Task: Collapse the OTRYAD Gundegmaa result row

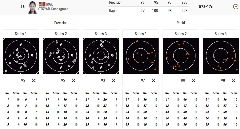Action: [x=235, y=7]
